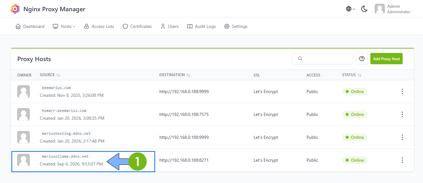
Task: Click Let's Encrypt in beemarius.com row
Action: tap(266, 91)
